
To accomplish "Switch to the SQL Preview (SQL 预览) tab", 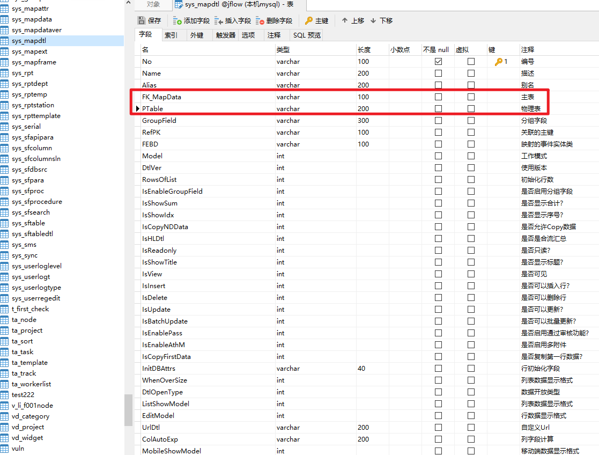I will click(x=307, y=35).
